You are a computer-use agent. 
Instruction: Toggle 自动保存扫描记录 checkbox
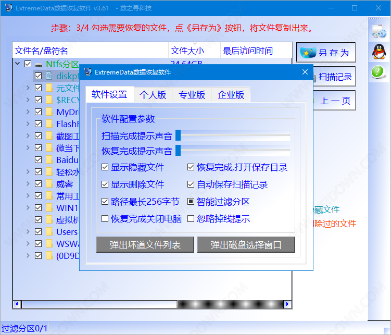tap(191, 184)
